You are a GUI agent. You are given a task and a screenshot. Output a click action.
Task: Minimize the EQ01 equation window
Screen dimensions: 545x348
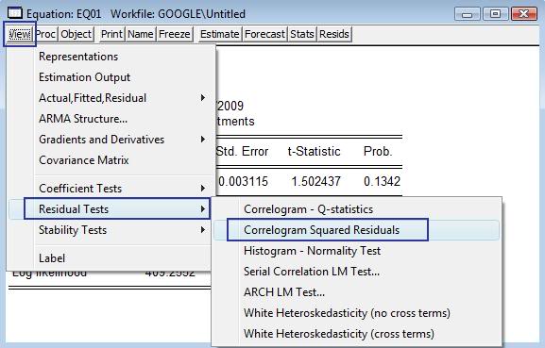coord(468,14)
